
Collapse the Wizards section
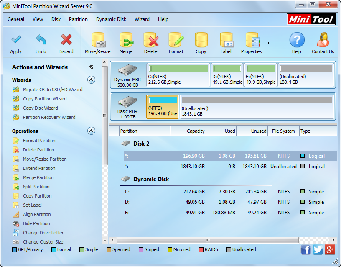92,80
